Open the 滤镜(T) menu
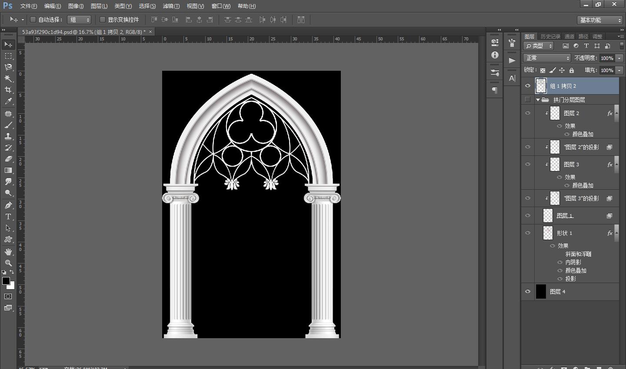 (x=171, y=6)
